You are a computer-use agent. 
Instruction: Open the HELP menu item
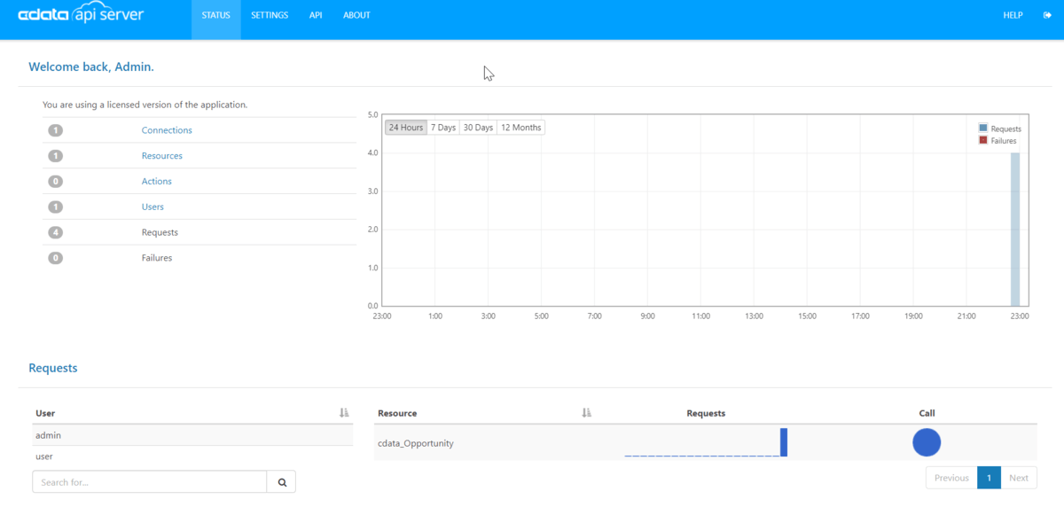(x=1013, y=15)
